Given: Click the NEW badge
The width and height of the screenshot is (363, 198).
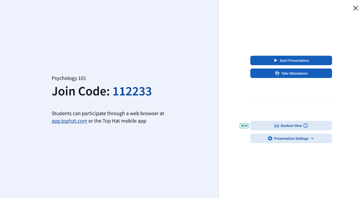Looking at the screenshot, I should (x=244, y=126).
